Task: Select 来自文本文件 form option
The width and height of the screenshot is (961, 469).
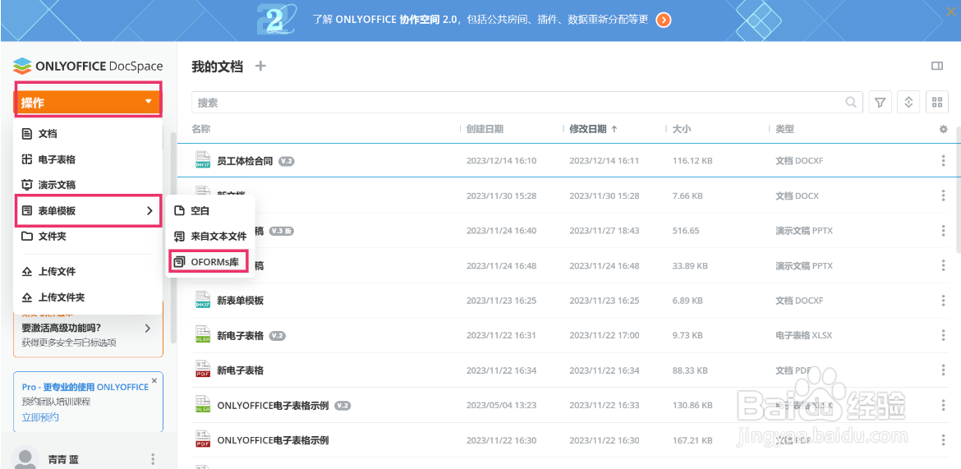Action: [x=210, y=236]
